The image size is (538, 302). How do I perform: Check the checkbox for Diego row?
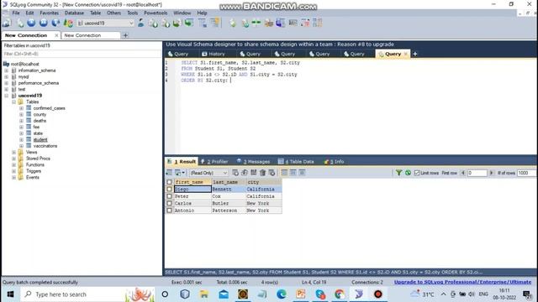(169, 189)
